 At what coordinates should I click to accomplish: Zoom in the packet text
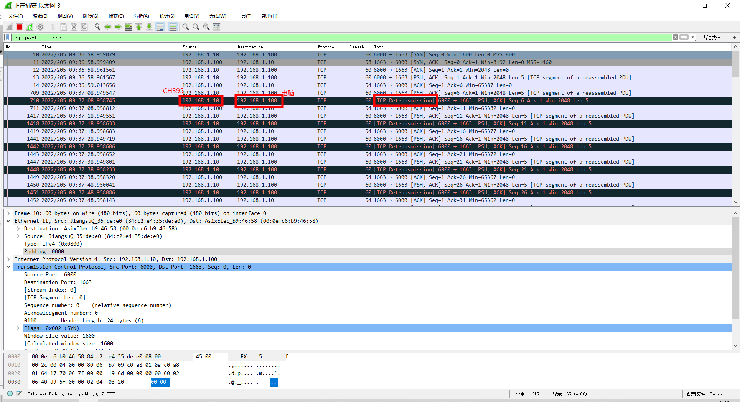pyautogui.click(x=186, y=27)
